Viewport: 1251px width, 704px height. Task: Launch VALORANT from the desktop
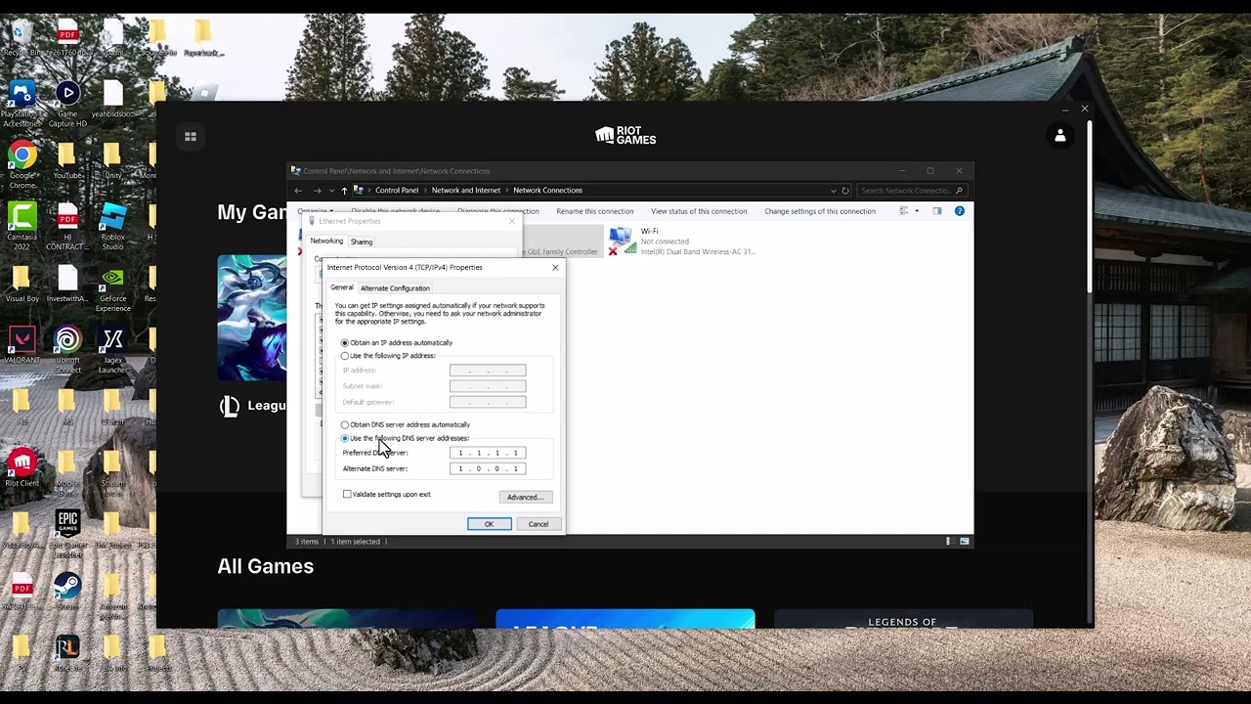point(22,346)
